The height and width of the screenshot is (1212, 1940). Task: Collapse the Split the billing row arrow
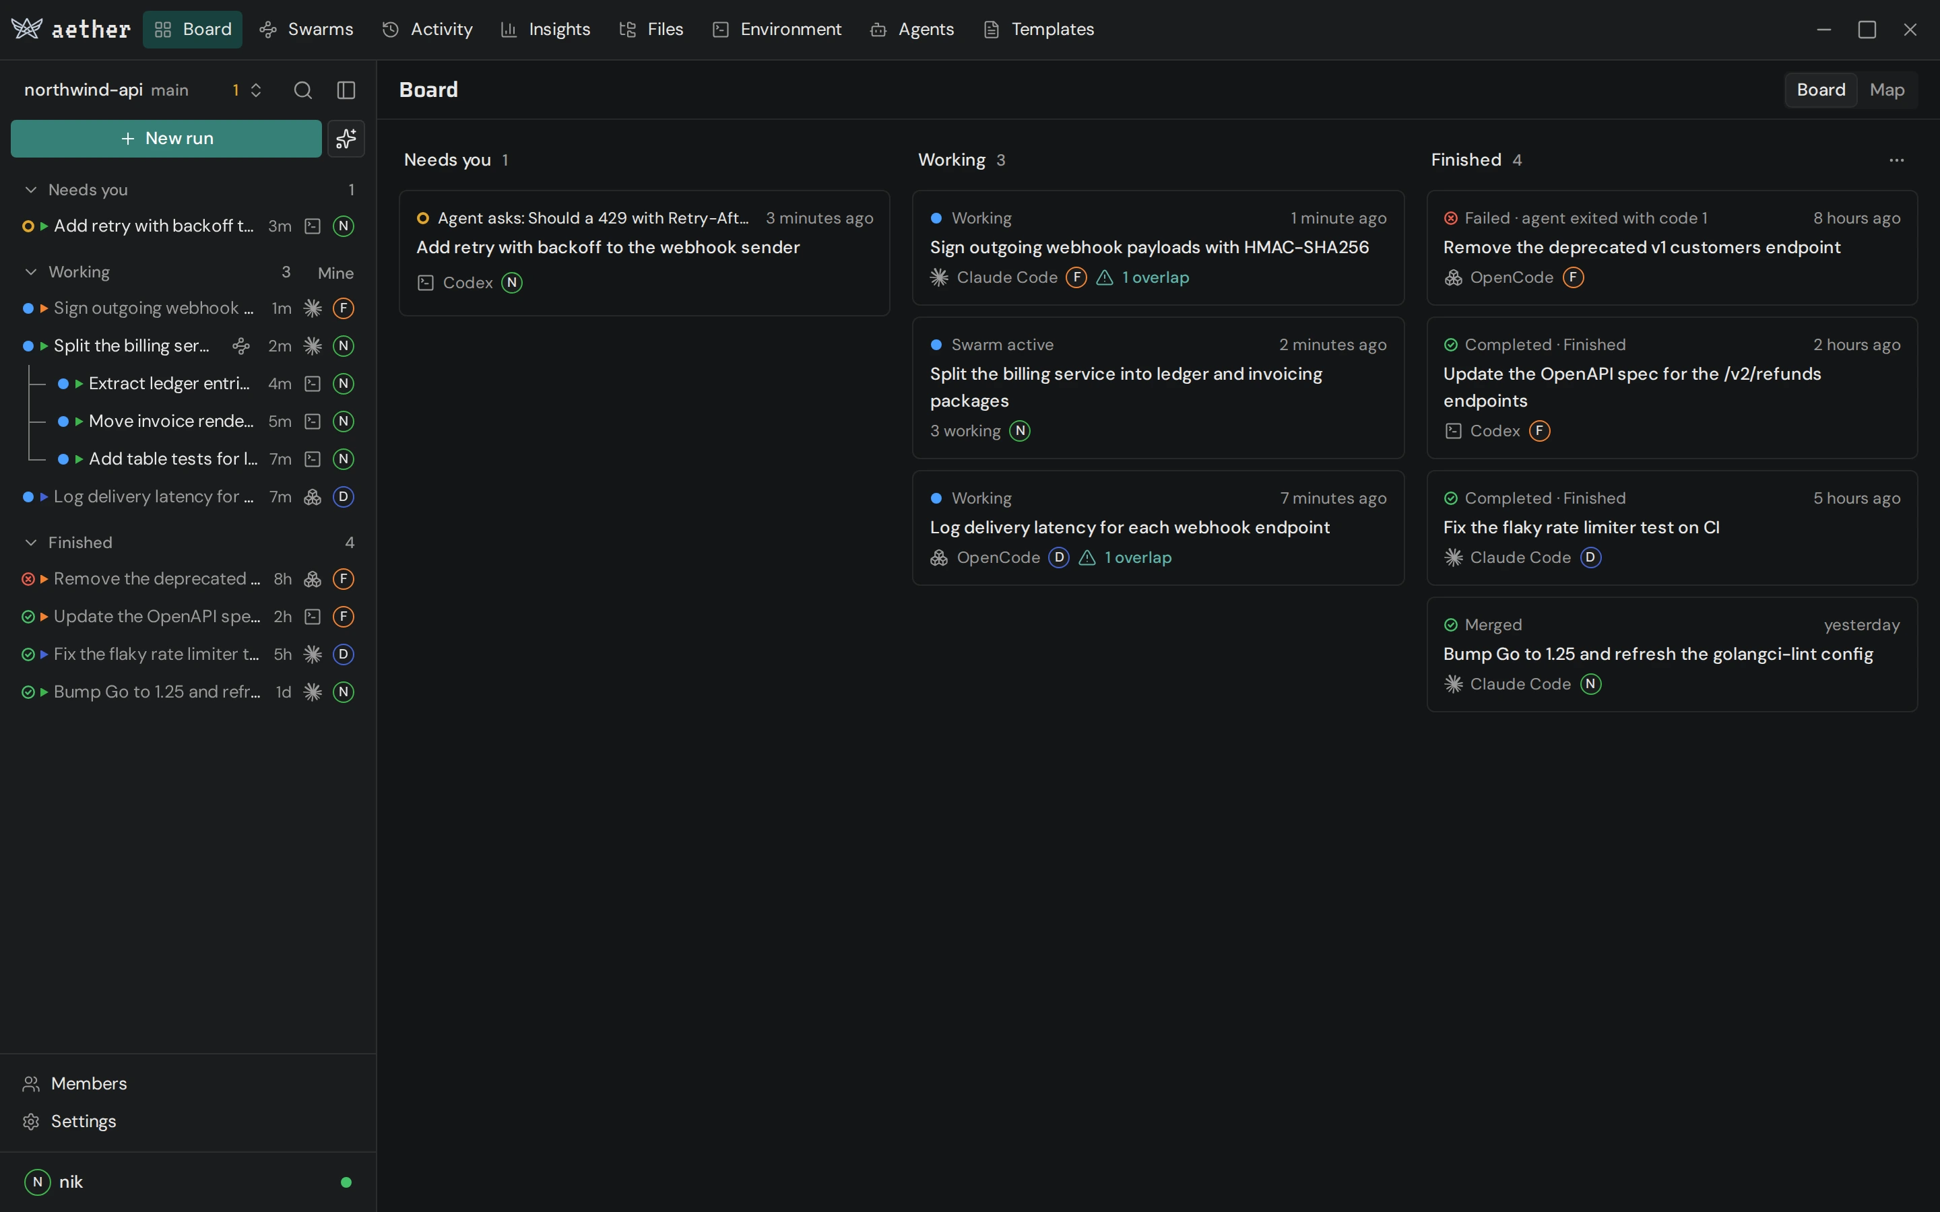44,346
